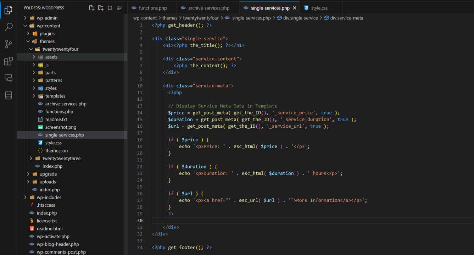474x255 pixels.
Task: Open the Explorer view in activity bar
Action: [9, 10]
